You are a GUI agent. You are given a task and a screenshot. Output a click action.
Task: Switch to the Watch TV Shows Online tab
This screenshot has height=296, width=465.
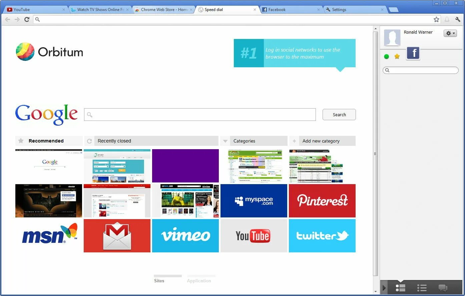point(100,10)
